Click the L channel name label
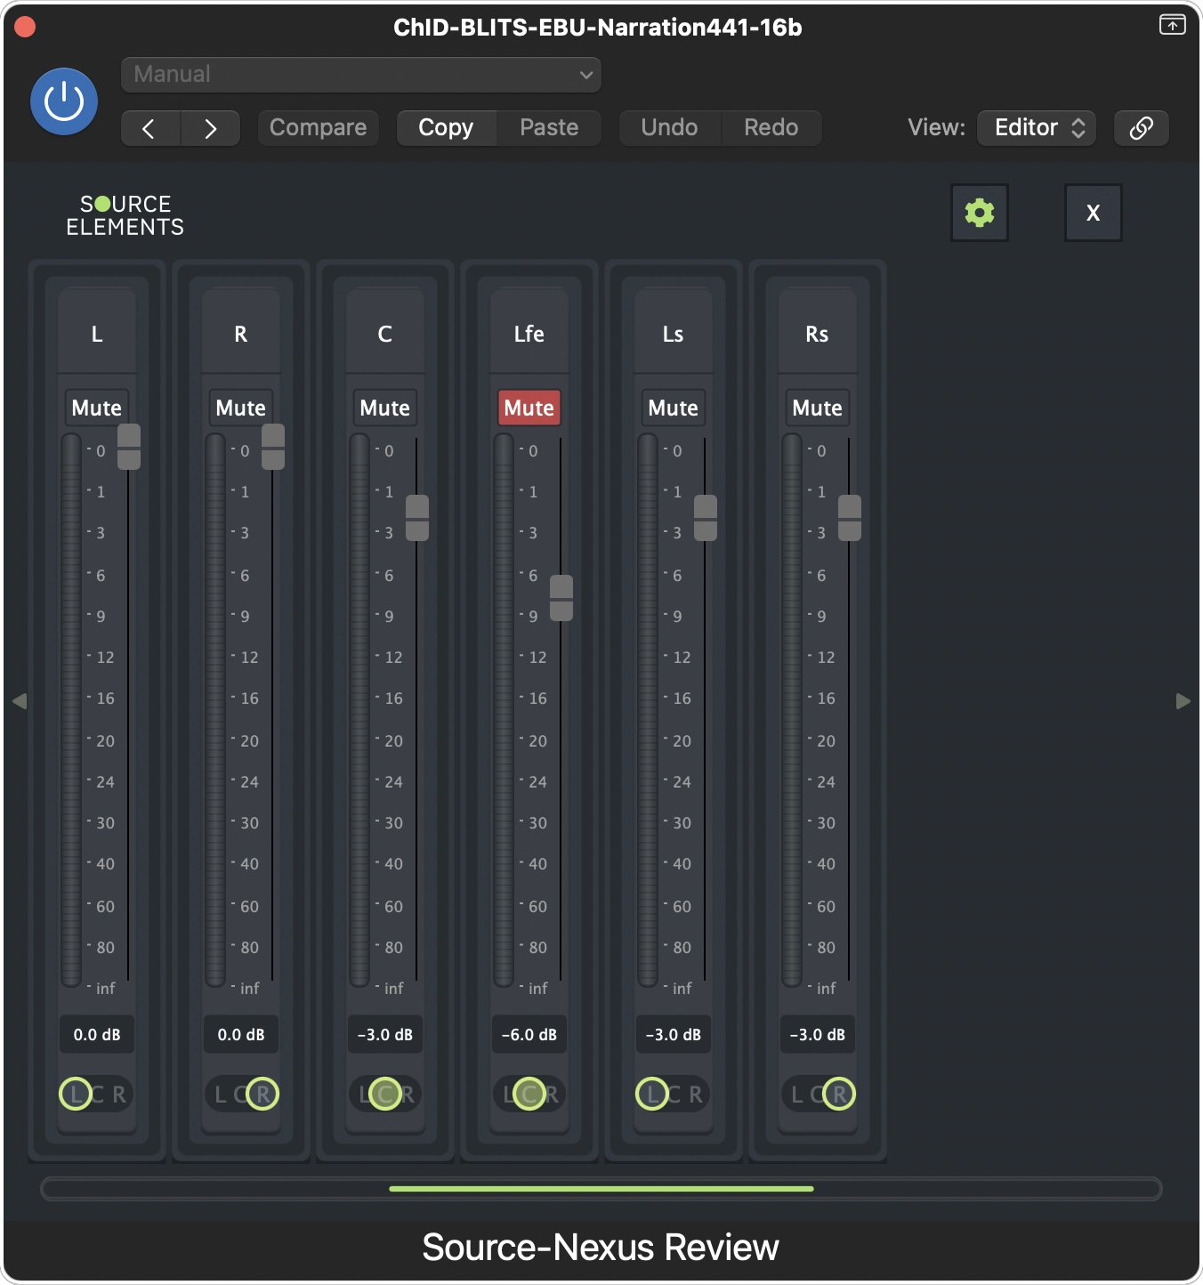Screen dimensions: 1203x1285 pyautogui.click(x=97, y=334)
